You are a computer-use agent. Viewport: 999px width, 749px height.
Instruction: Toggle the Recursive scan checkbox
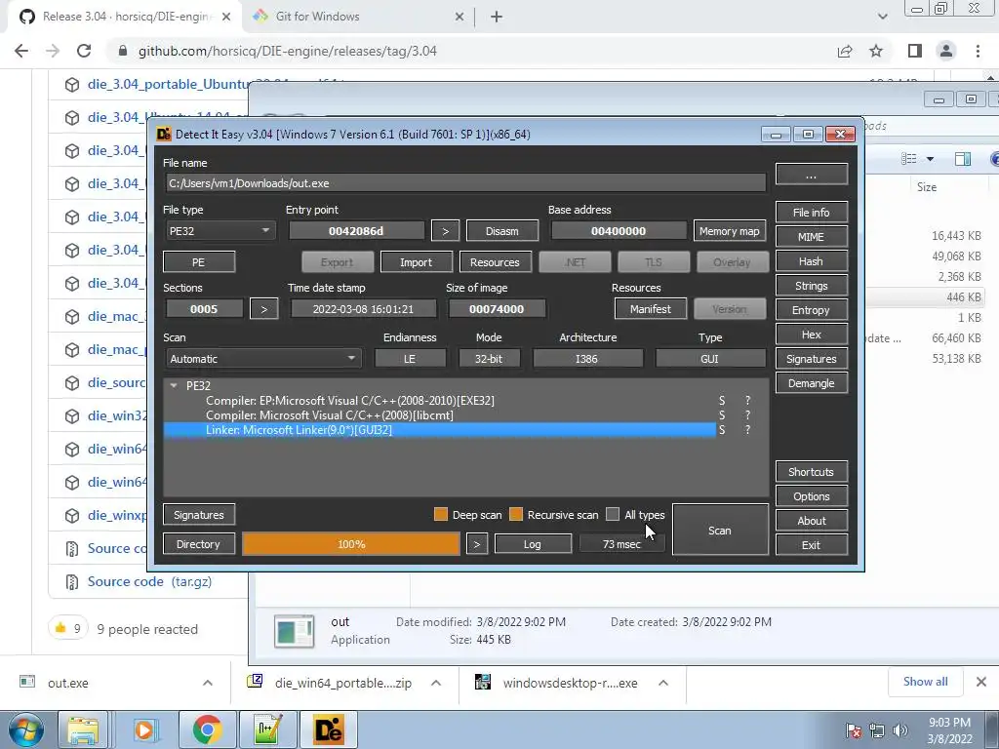click(516, 514)
